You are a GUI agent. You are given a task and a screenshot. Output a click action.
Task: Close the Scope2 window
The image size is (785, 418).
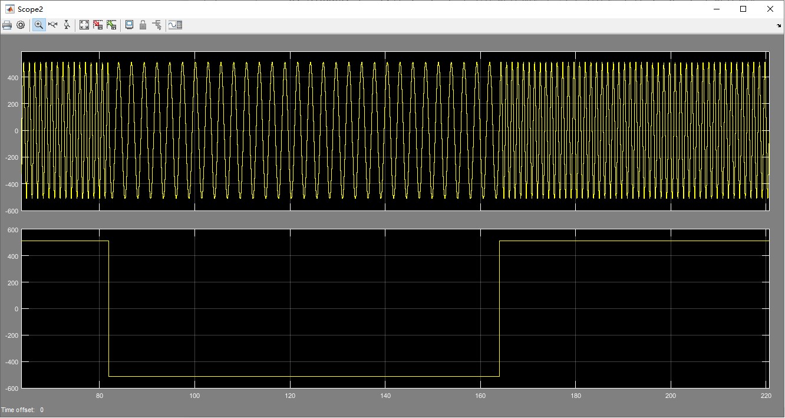(x=770, y=9)
